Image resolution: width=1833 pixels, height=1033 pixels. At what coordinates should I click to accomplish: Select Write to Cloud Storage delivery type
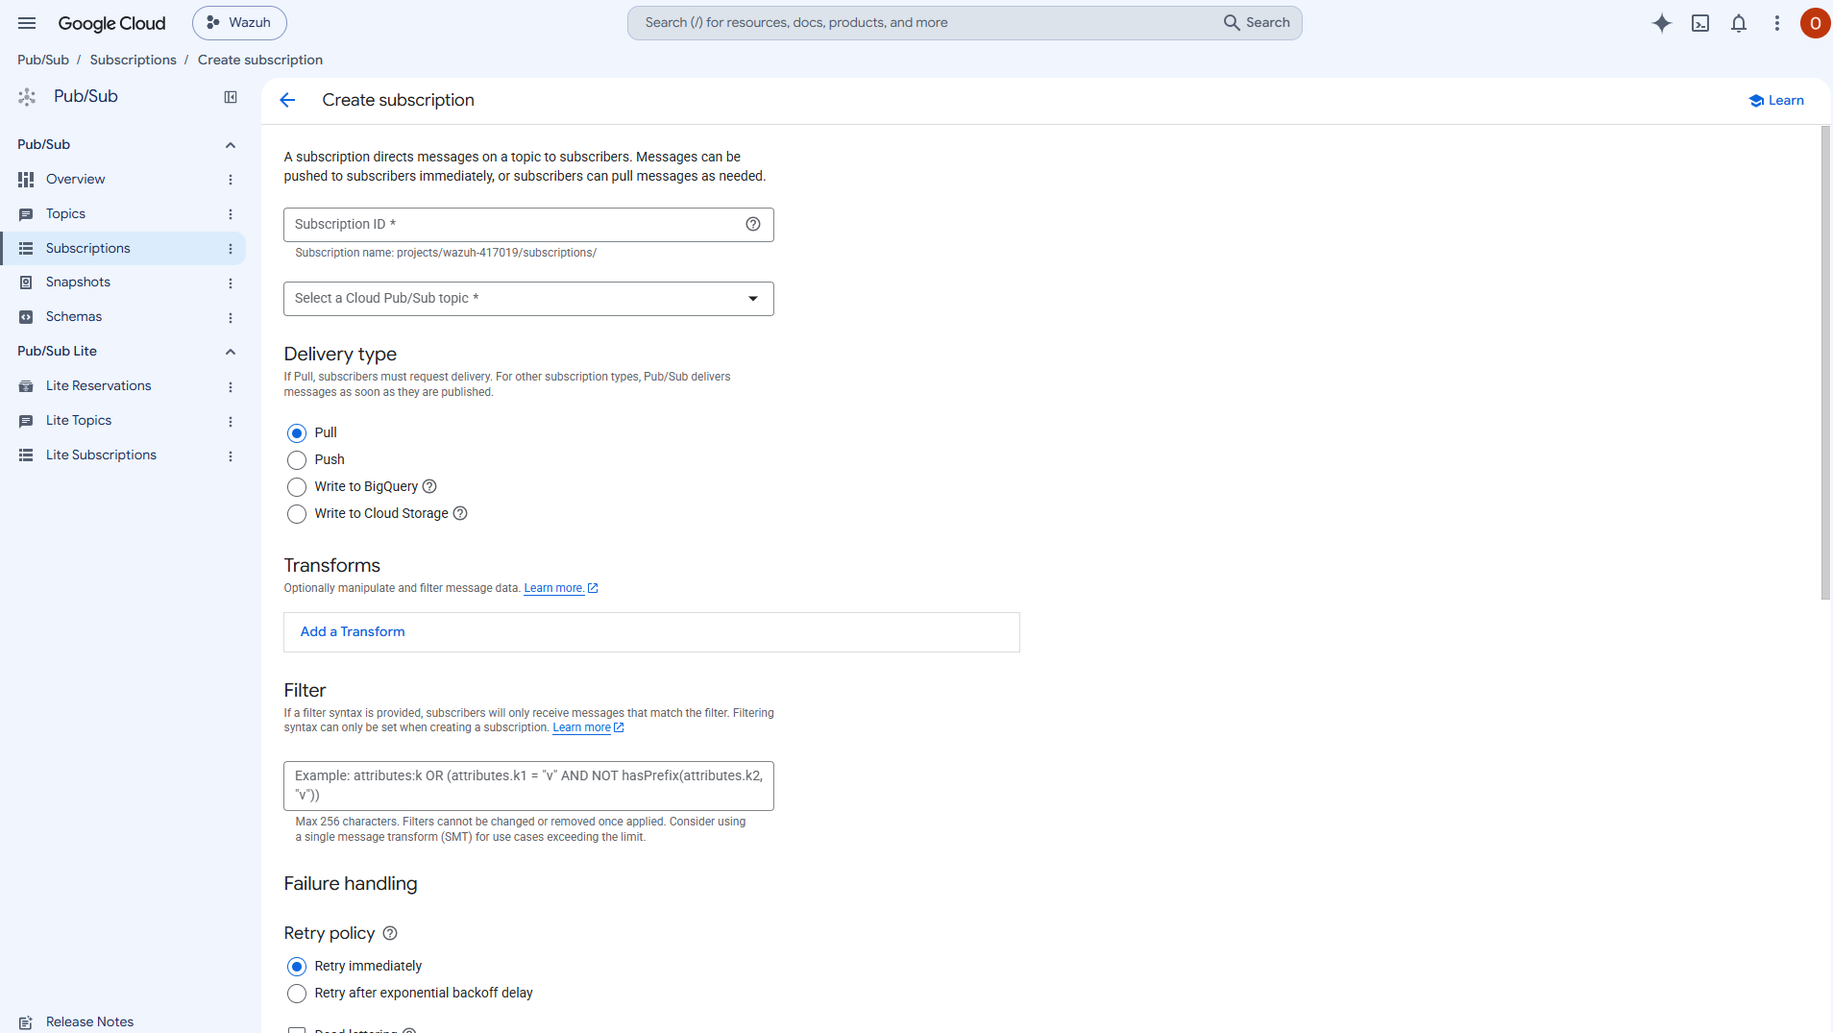[x=297, y=514]
